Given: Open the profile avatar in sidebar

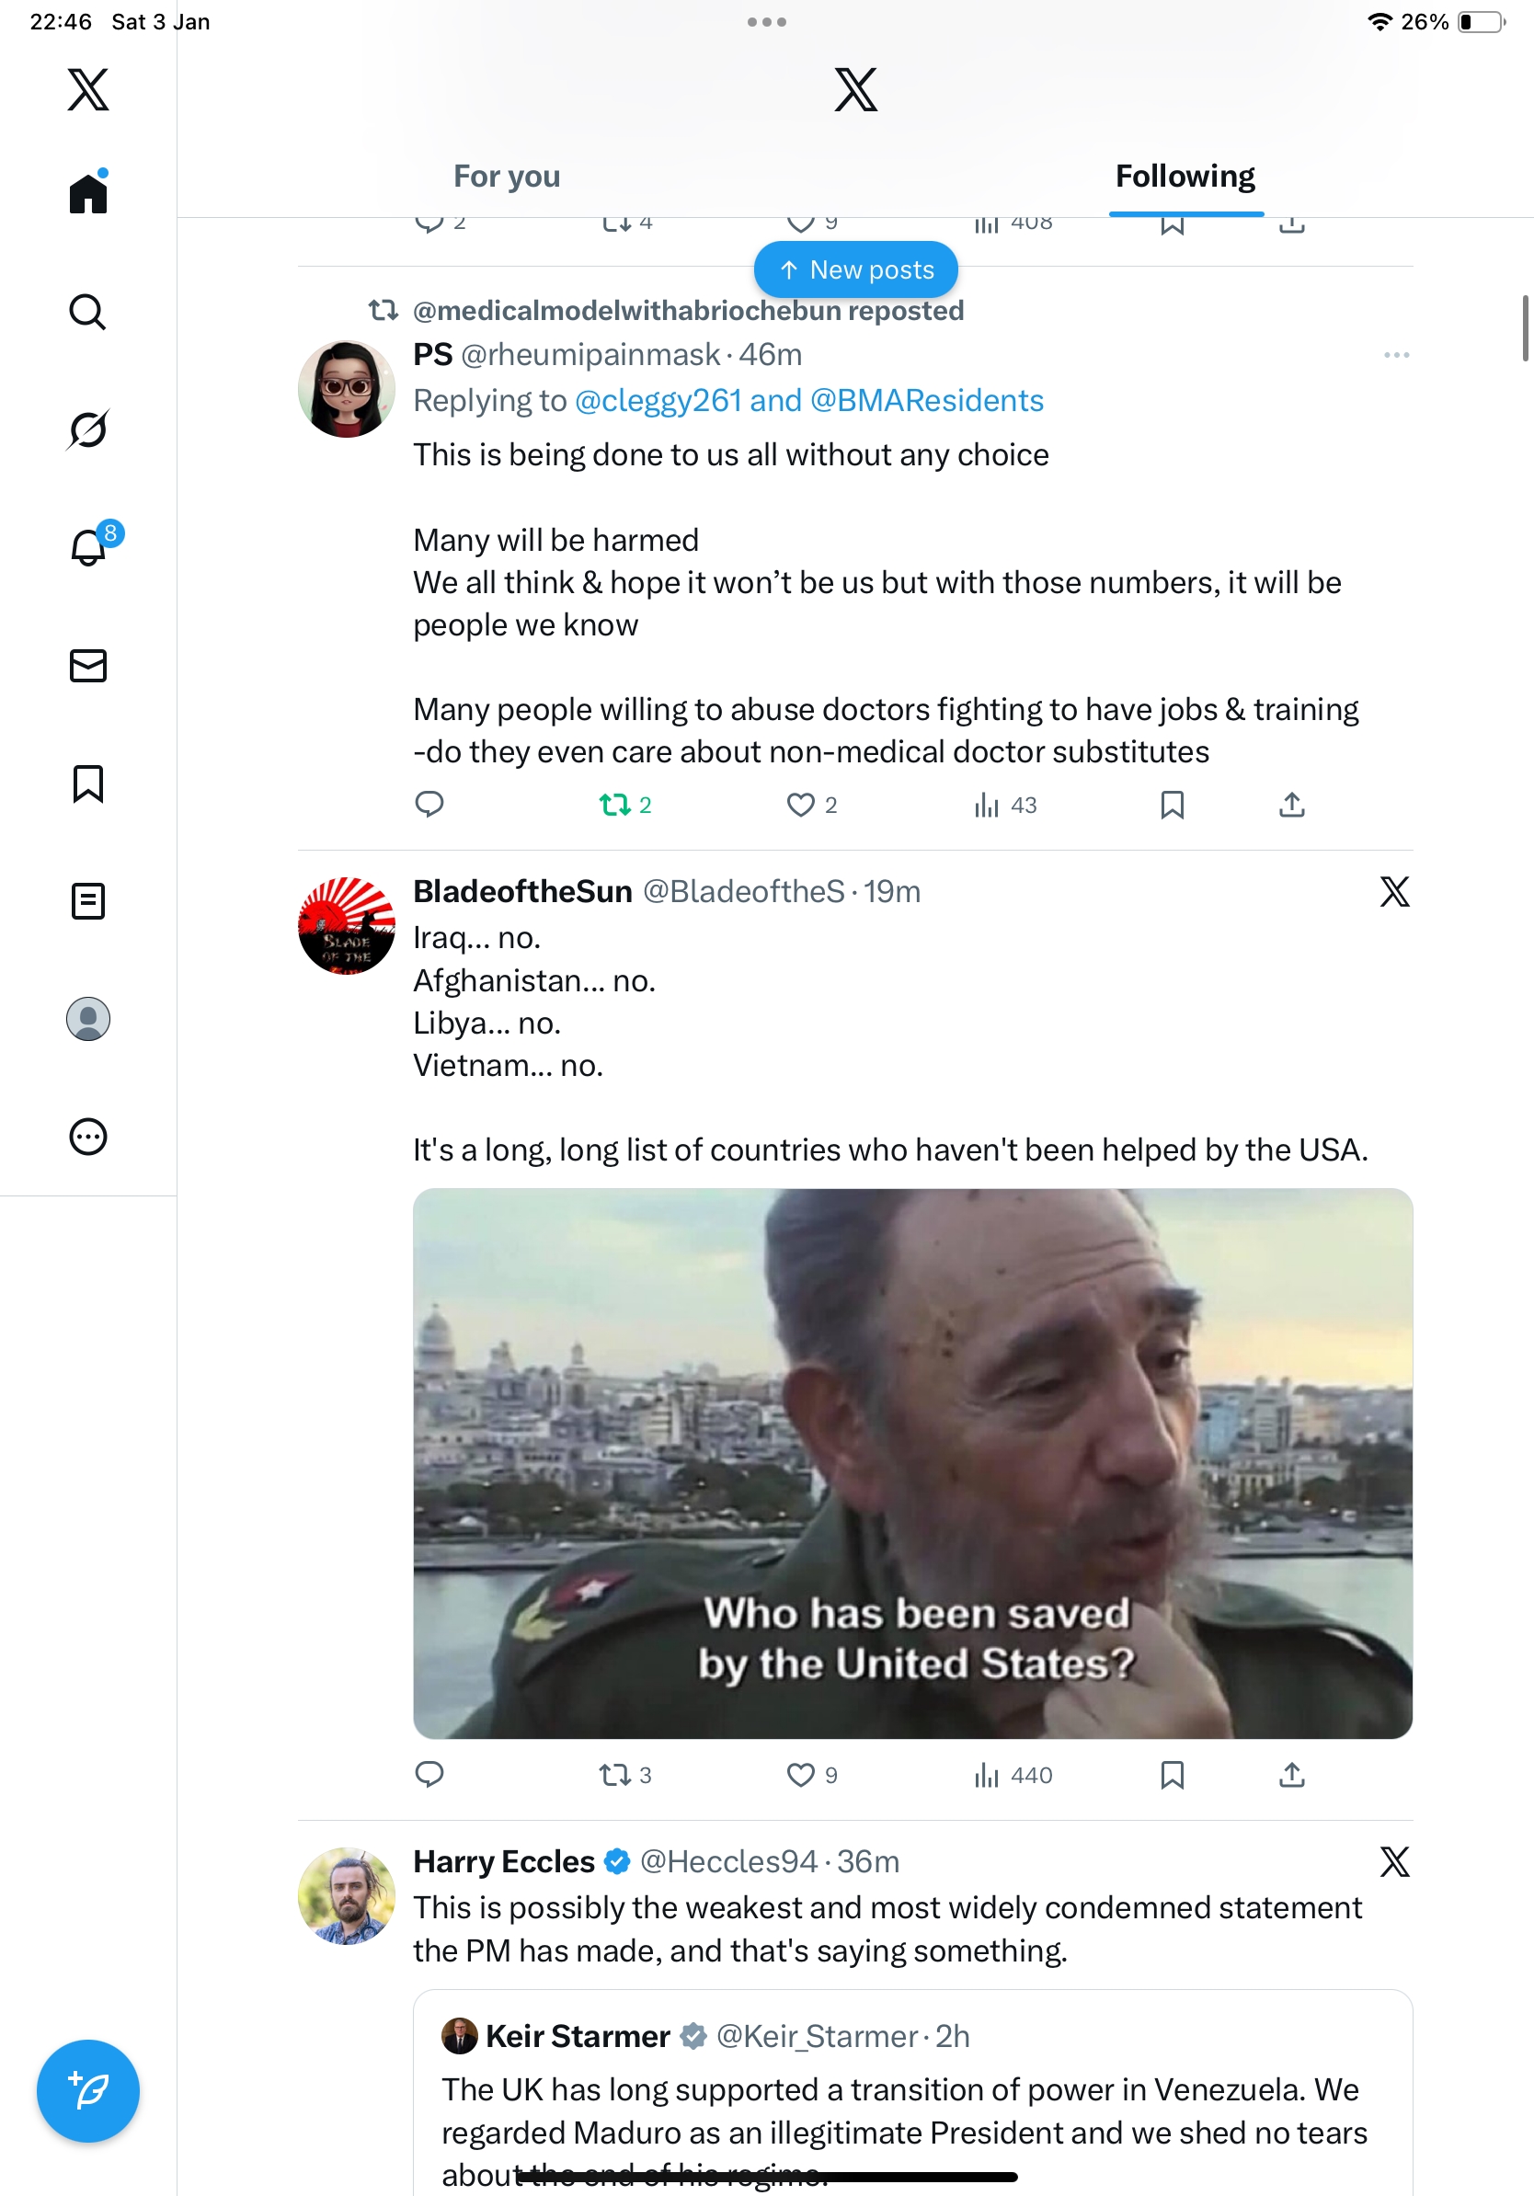Looking at the screenshot, I should pos(88,1019).
